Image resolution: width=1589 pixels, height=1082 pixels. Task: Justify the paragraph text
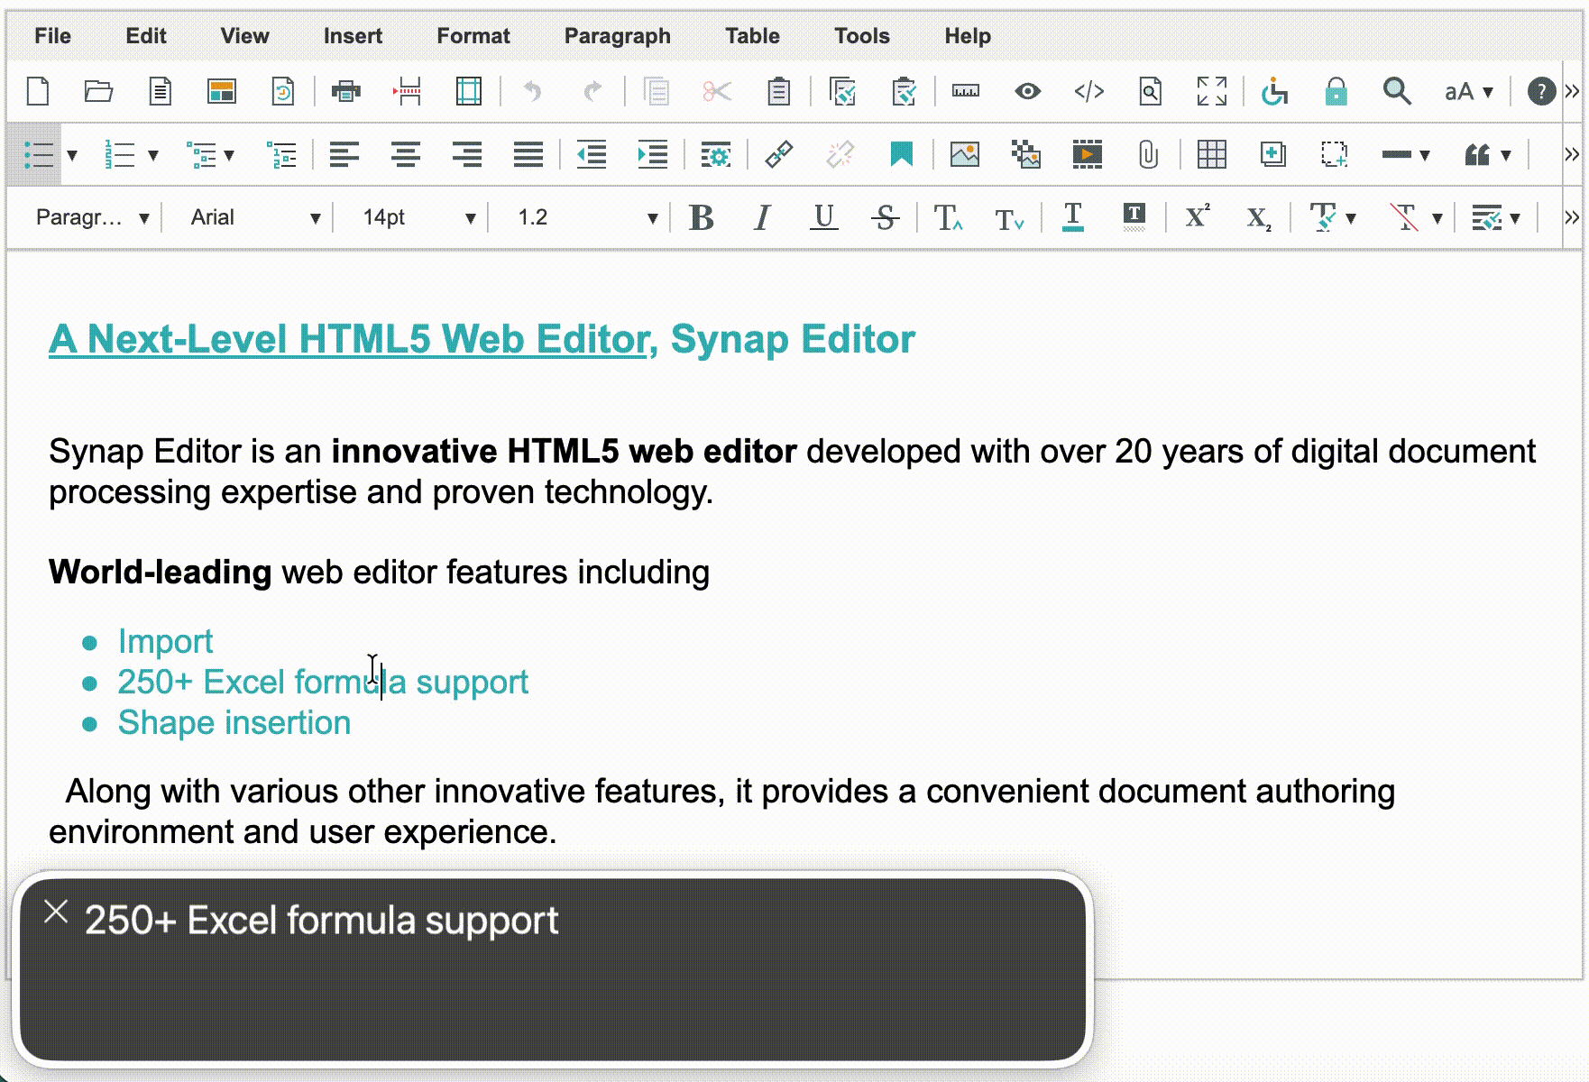(528, 155)
